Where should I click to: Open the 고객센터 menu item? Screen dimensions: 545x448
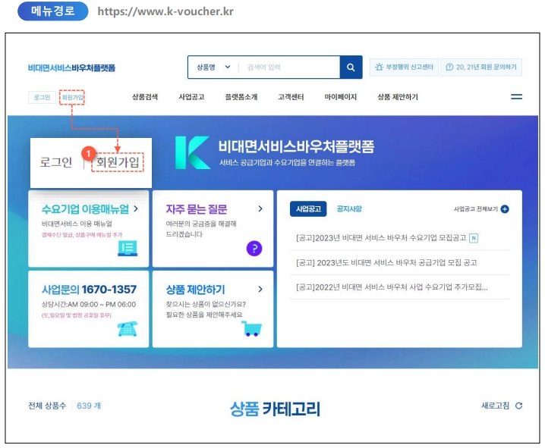(291, 97)
